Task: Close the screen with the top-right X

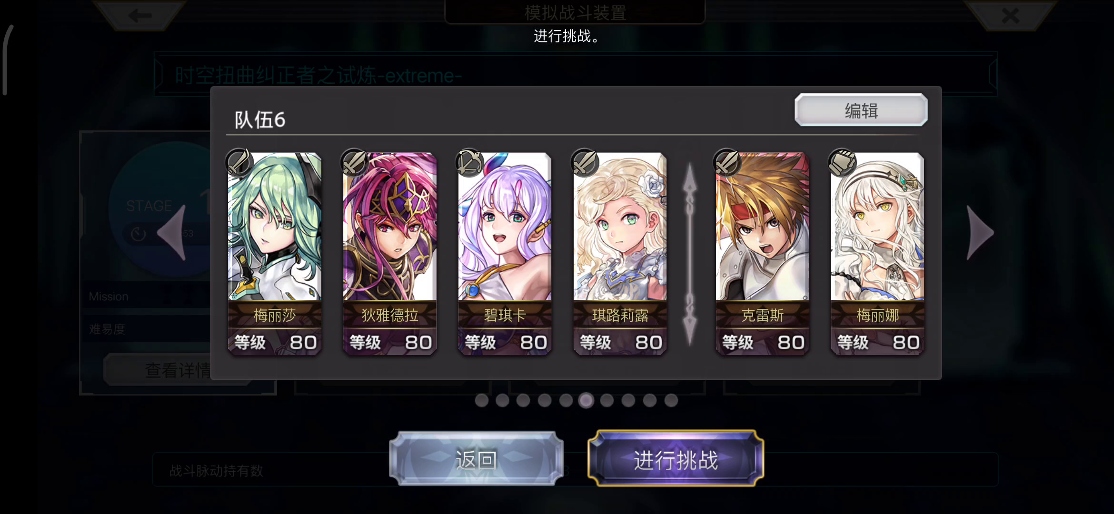Action: coord(1010,15)
